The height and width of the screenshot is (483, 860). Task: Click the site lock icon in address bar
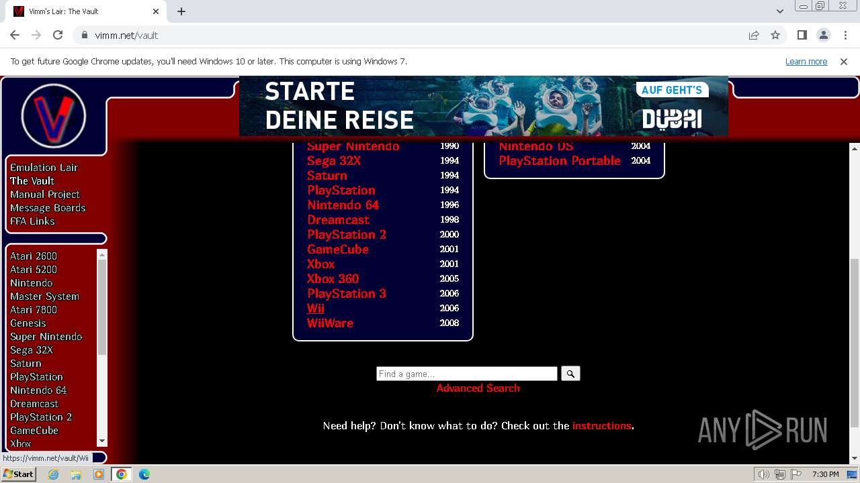[85, 35]
